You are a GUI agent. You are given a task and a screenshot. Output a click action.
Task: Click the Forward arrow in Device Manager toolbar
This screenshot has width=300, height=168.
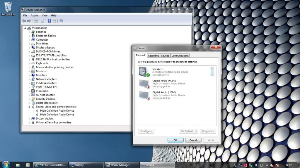tap(29, 21)
